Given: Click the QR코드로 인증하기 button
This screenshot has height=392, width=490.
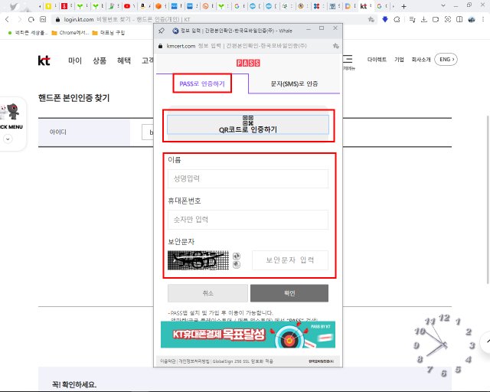Looking at the screenshot, I should pyautogui.click(x=248, y=125).
